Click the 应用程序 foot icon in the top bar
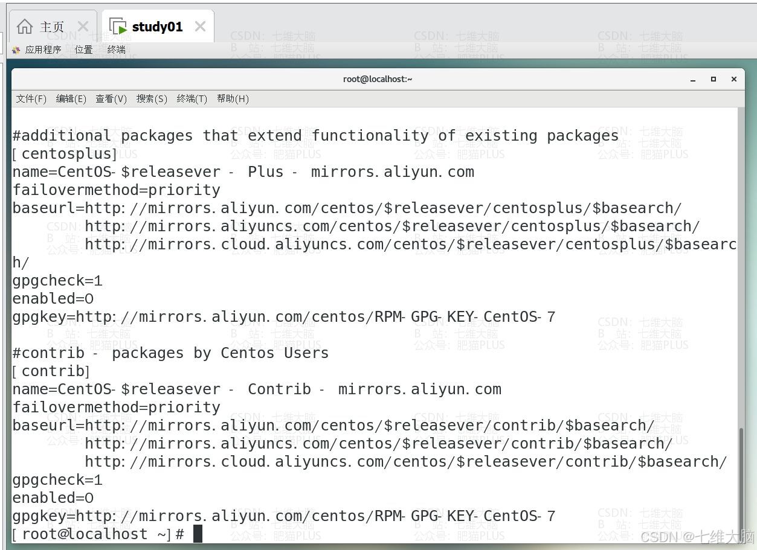Image resolution: width=757 pixels, height=550 pixels. [x=16, y=50]
